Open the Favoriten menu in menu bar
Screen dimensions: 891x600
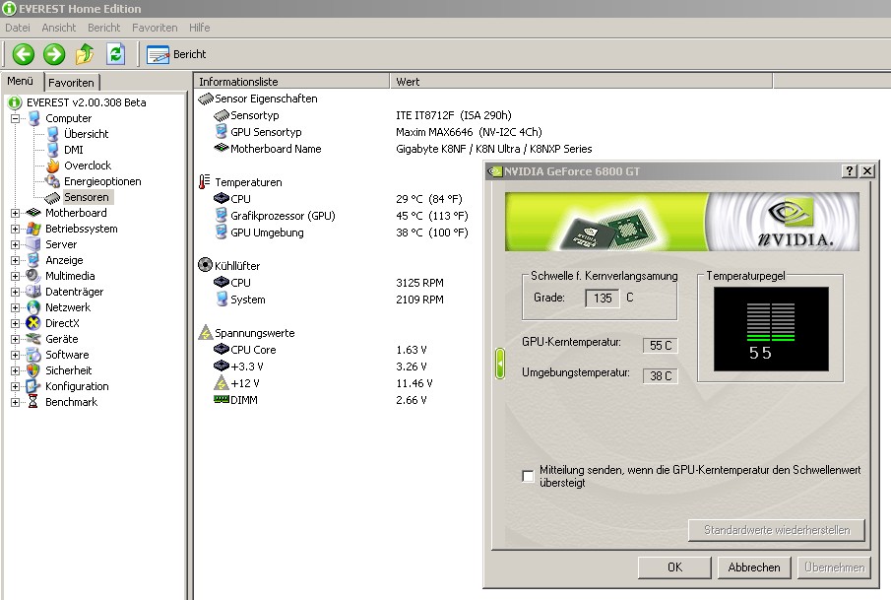pos(155,28)
